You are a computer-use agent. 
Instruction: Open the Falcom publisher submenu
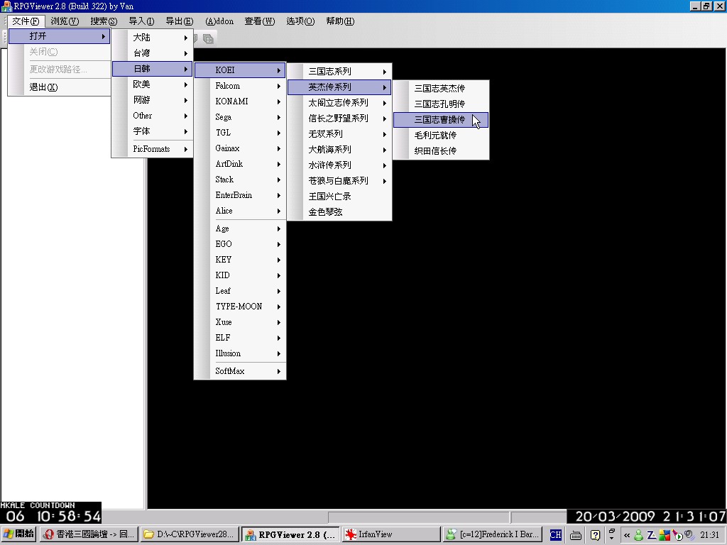pos(240,86)
